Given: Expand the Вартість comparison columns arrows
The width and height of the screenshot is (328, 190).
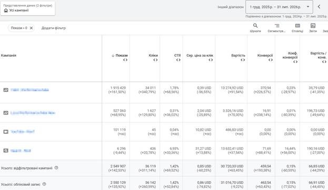Looking at the screenshot, I should [243, 60].
